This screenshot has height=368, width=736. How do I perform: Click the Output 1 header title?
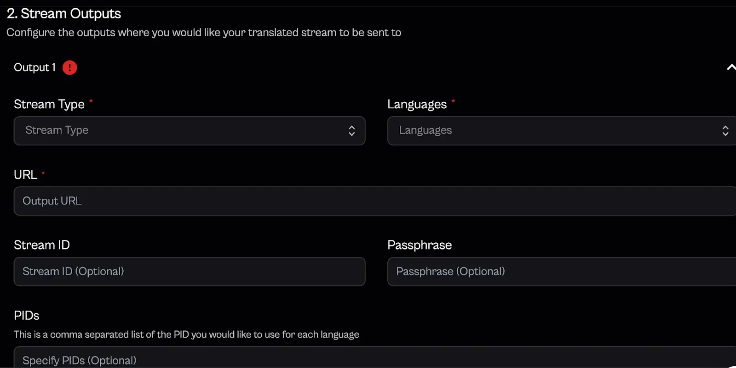pos(34,67)
